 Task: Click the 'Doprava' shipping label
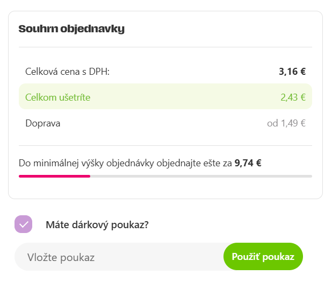[42, 123]
